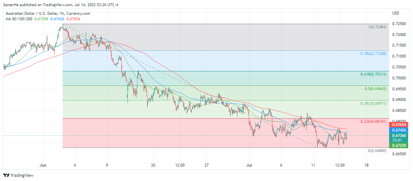Select the 0.786(0.71268) Fibonacci level label
The height and width of the screenshot is (181, 413).
373,54
